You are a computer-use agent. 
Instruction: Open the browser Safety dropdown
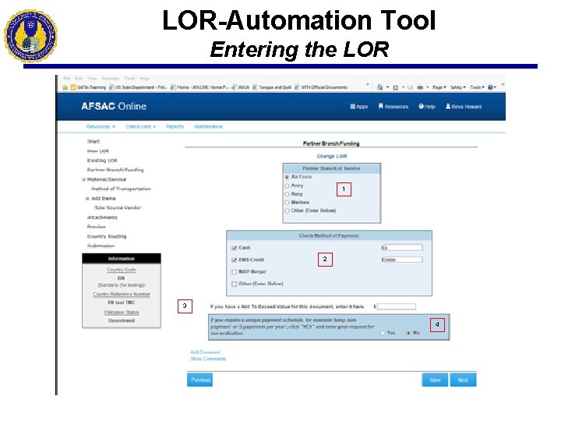click(457, 87)
